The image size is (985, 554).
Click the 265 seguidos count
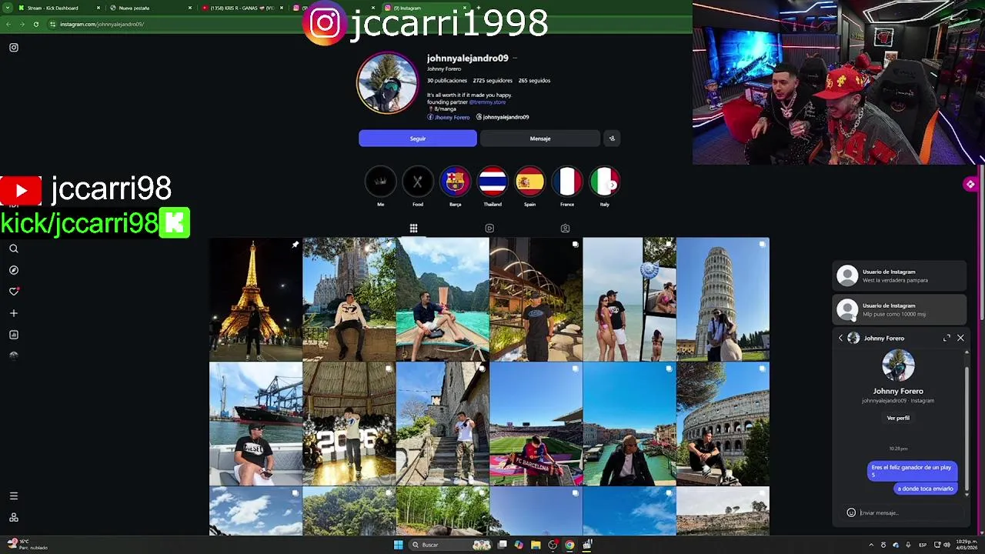[x=534, y=80]
